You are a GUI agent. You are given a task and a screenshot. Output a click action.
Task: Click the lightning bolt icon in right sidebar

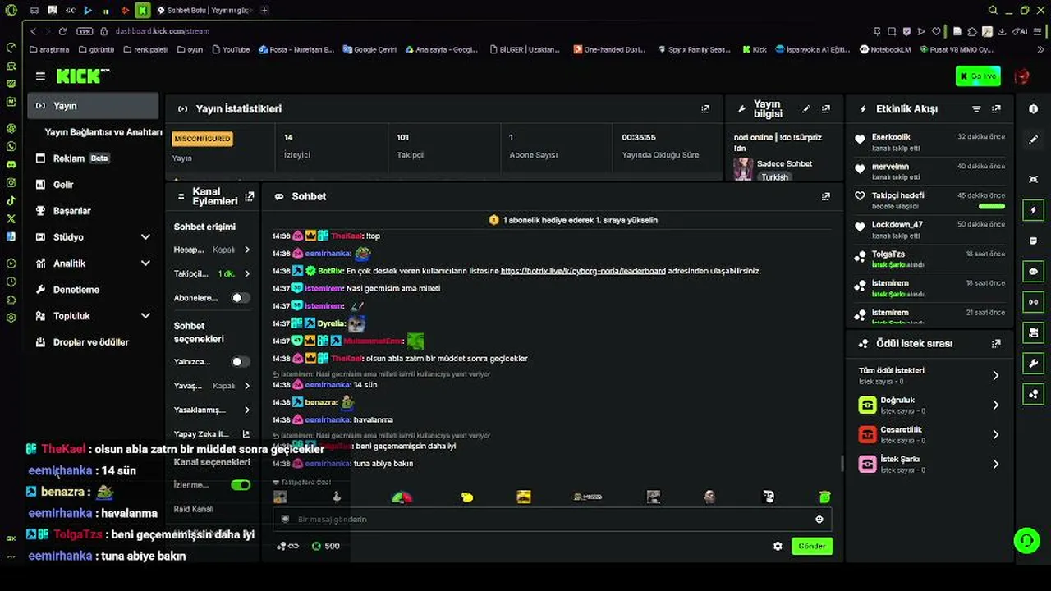tap(1033, 210)
